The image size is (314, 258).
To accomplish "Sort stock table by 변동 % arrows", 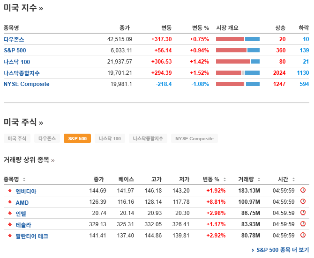I will pyautogui.click(x=224, y=179).
